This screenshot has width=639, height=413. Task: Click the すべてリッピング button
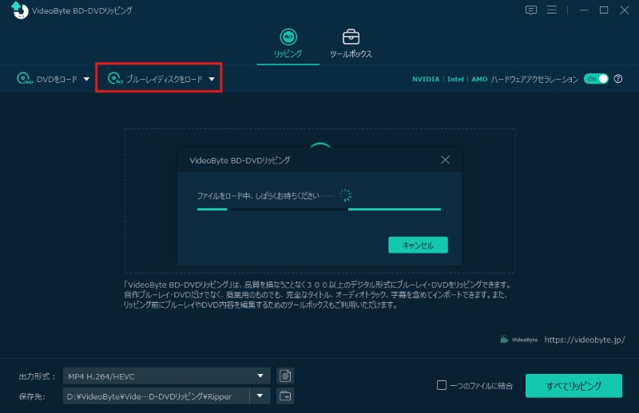coord(573,386)
